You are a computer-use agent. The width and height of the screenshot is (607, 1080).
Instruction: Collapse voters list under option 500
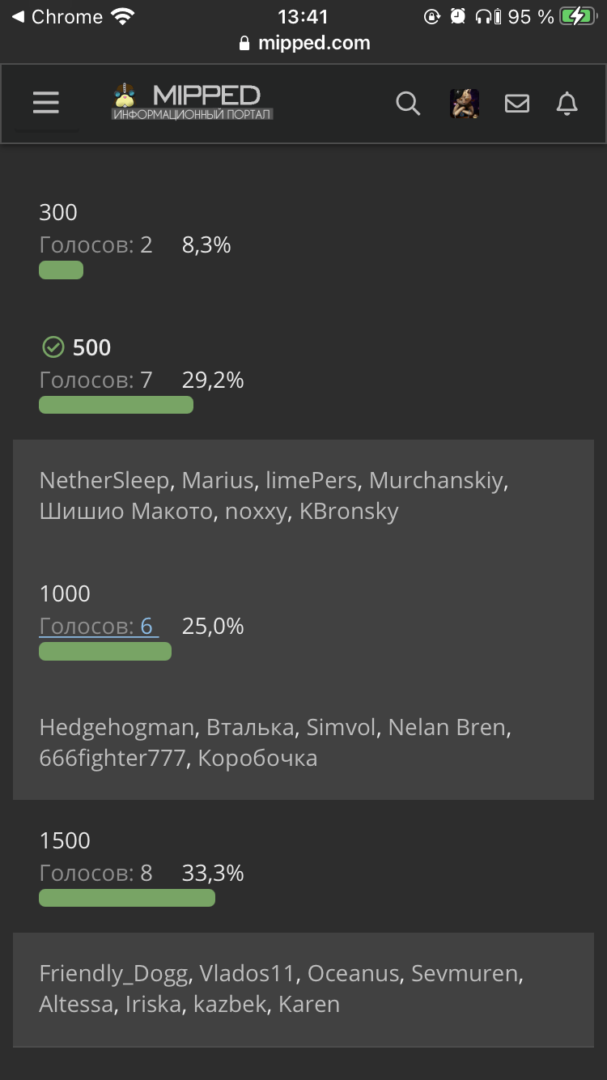[x=96, y=381]
